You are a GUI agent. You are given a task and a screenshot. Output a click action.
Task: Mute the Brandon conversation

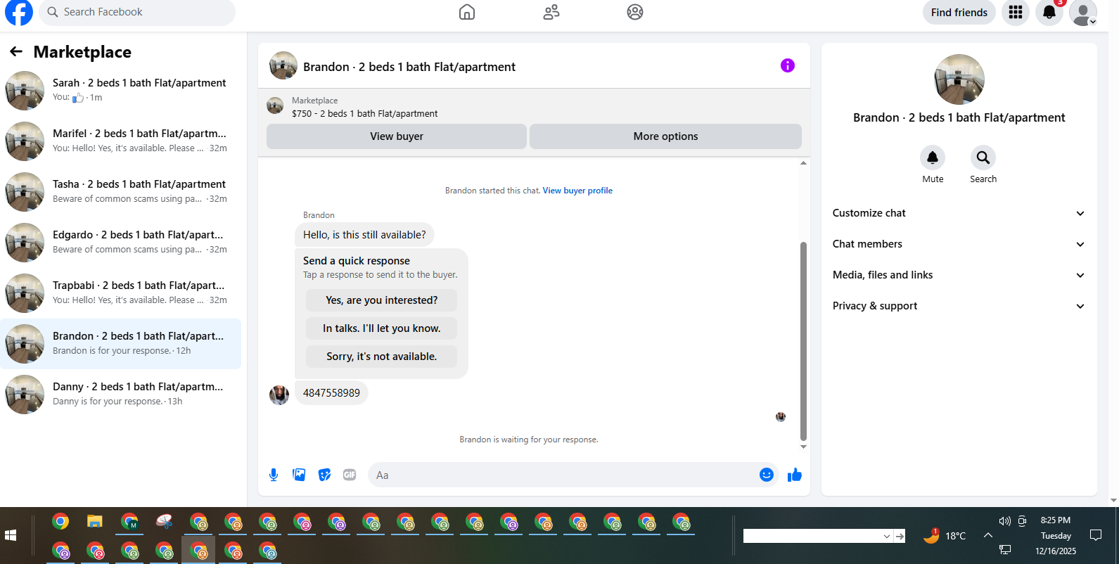point(933,158)
